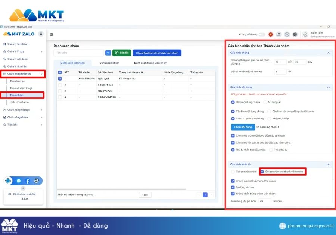The width and height of the screenshot is (336, 235).
Task: Open Lịch sử nhắn tin in the sidebar
Action: [19, 102]
